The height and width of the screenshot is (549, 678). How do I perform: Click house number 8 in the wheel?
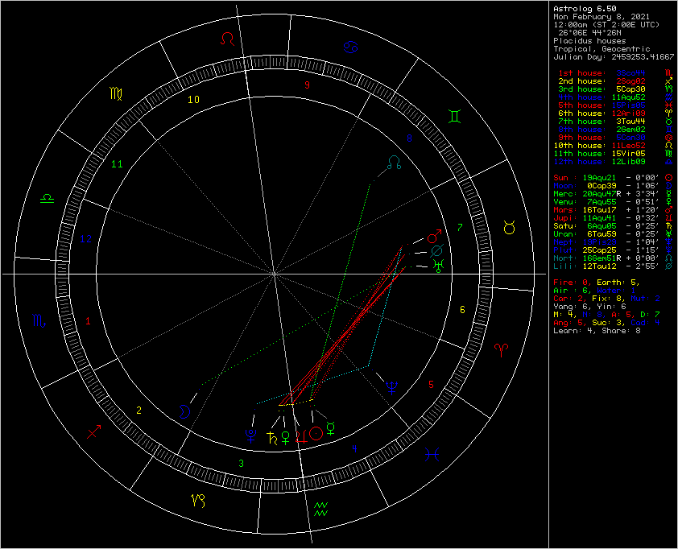(x=409, y=138)
